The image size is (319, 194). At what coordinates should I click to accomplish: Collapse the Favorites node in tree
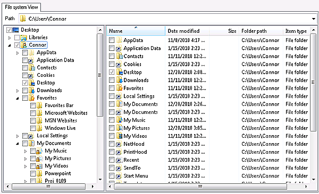(x=18, y=99)
